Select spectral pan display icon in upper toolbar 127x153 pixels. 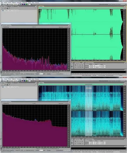point(24,4)
